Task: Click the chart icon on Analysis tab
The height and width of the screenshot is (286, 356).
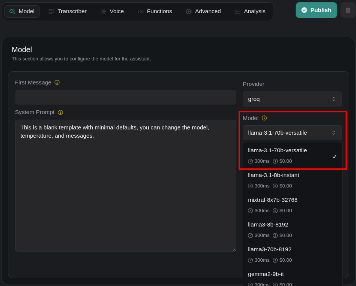Action: coord(238,11)
